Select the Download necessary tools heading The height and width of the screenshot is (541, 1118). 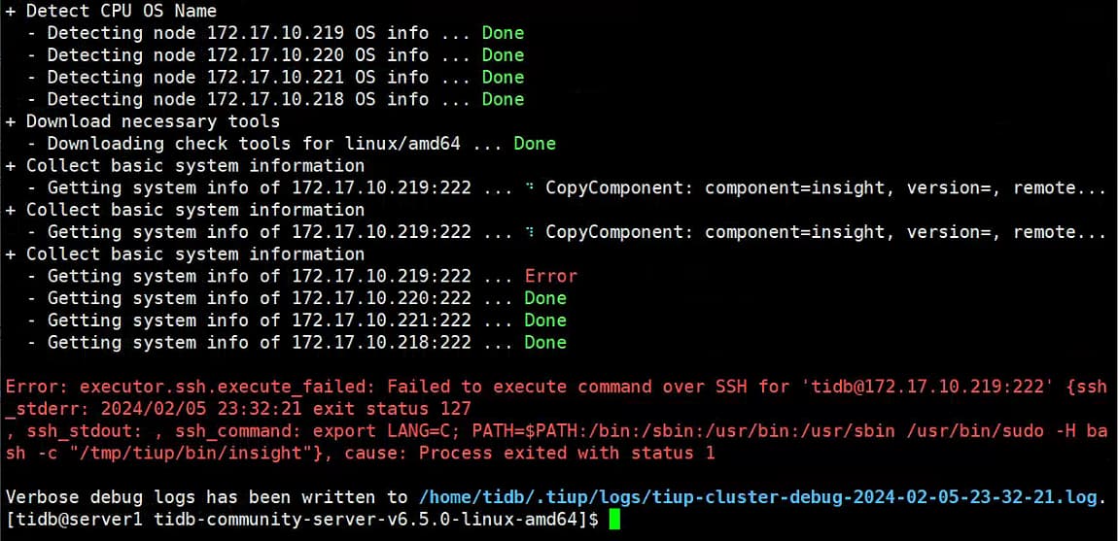click(153, 121)
